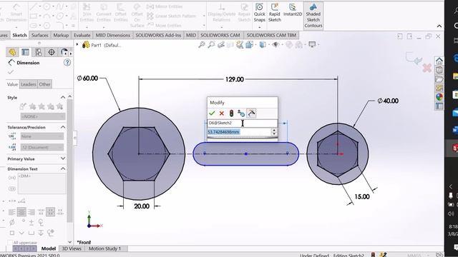Click Linear Sketch Pattern tool
The image size is (458, 257).
point(172,16)
